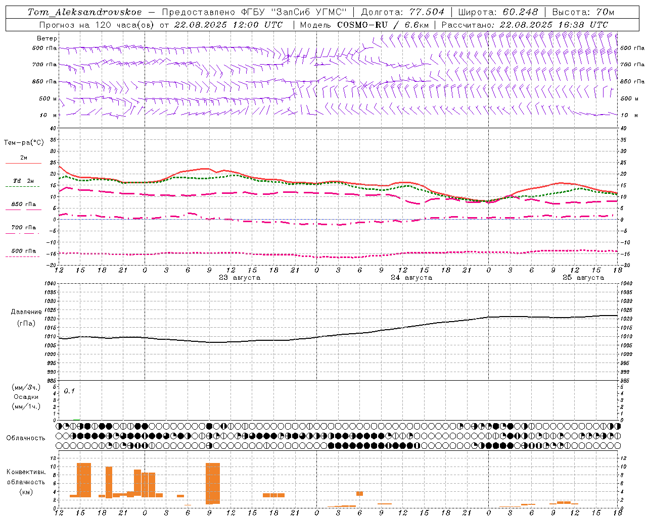Click the Осадки precipitation label
This screenshot has height=517, width=647.
pyautogui.click(x=26, y=397)
